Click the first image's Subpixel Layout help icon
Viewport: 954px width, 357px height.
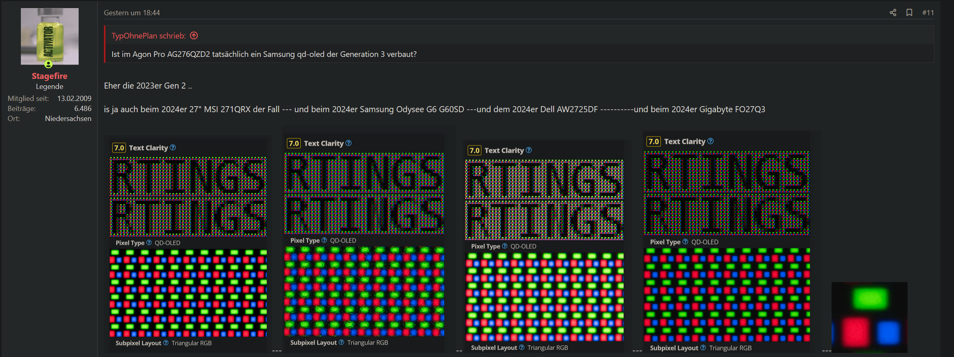166,343
